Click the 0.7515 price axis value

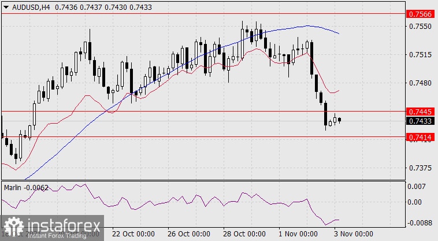pyautogui.click(x=419, y=55)
